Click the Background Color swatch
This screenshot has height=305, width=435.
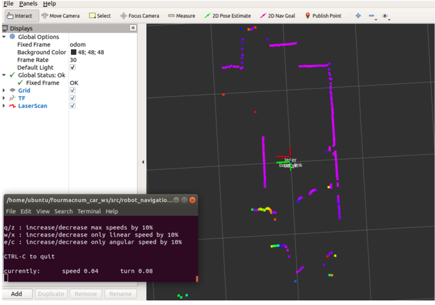(x=73, y=52)
